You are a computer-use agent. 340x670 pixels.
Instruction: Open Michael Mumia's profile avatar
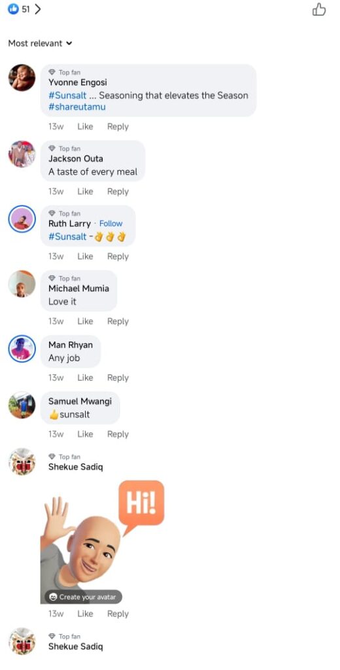pos(22,284)
